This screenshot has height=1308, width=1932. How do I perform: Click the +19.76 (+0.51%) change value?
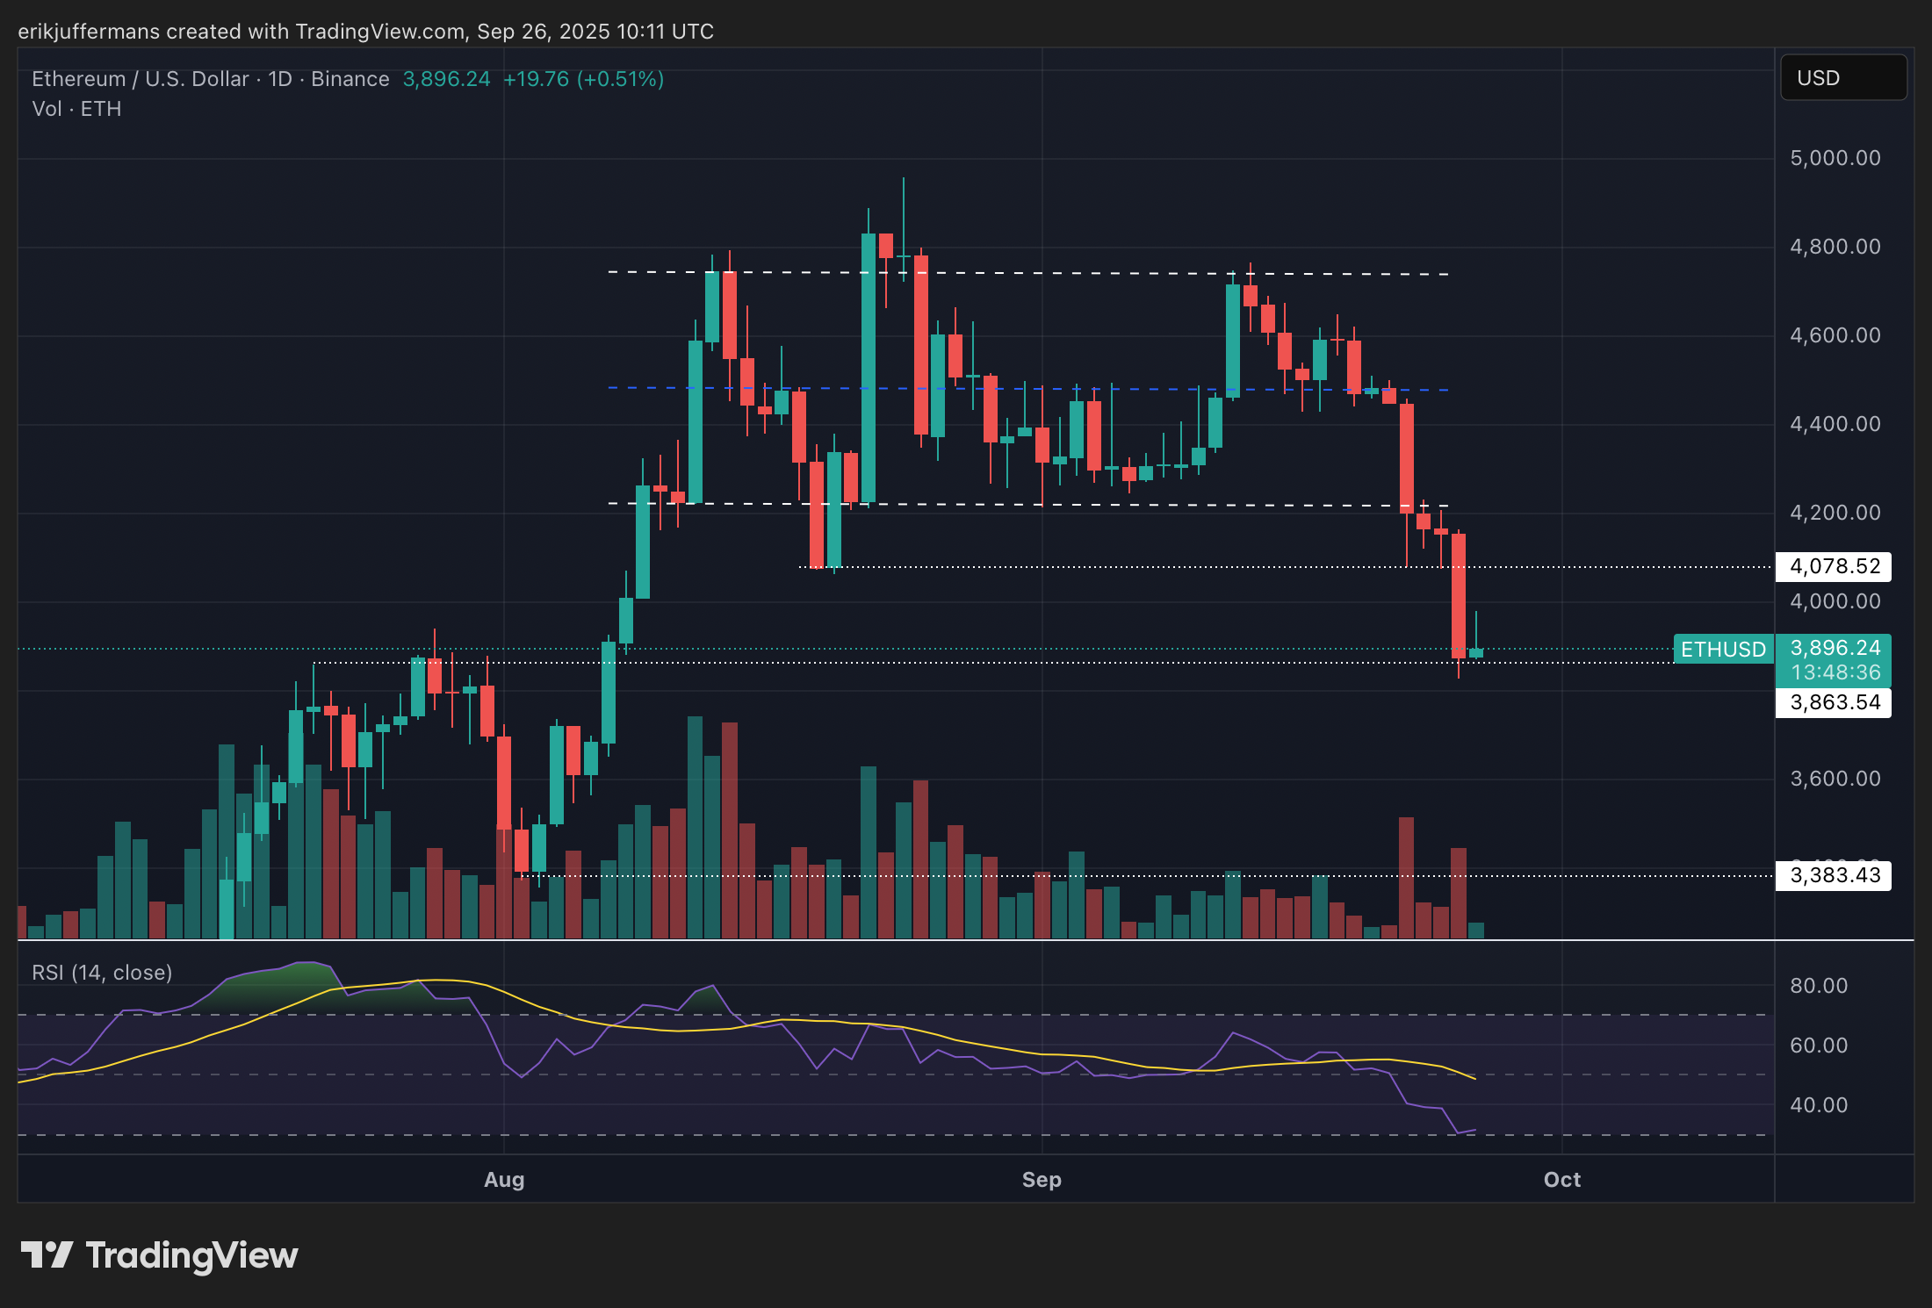(x=583, y=79)
